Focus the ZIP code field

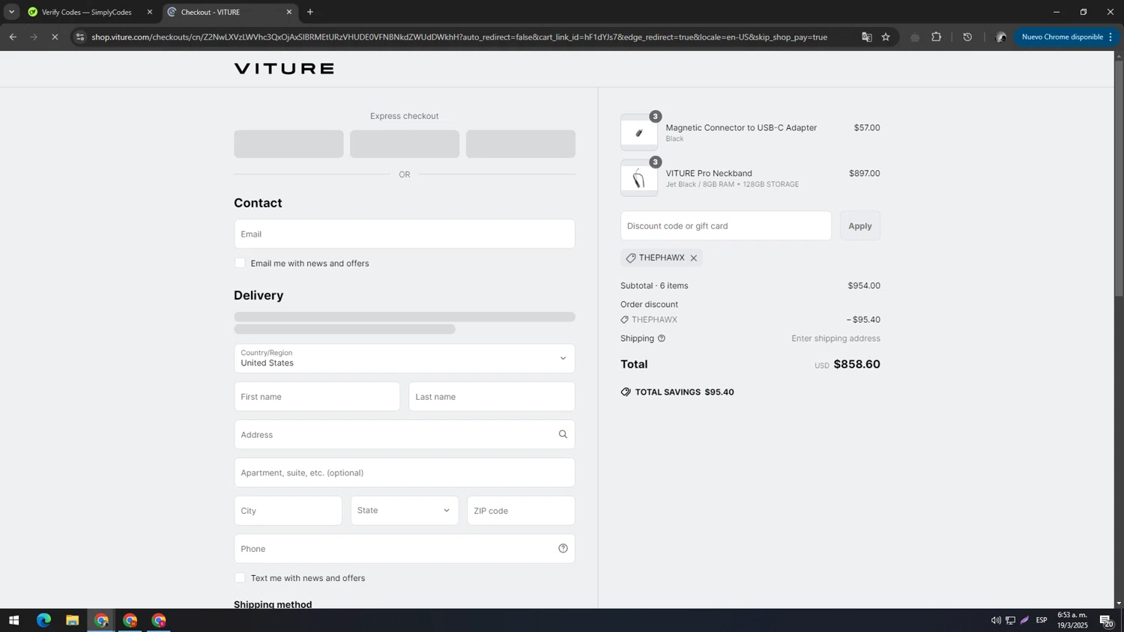pyautogui.click(x=521, y=511)
